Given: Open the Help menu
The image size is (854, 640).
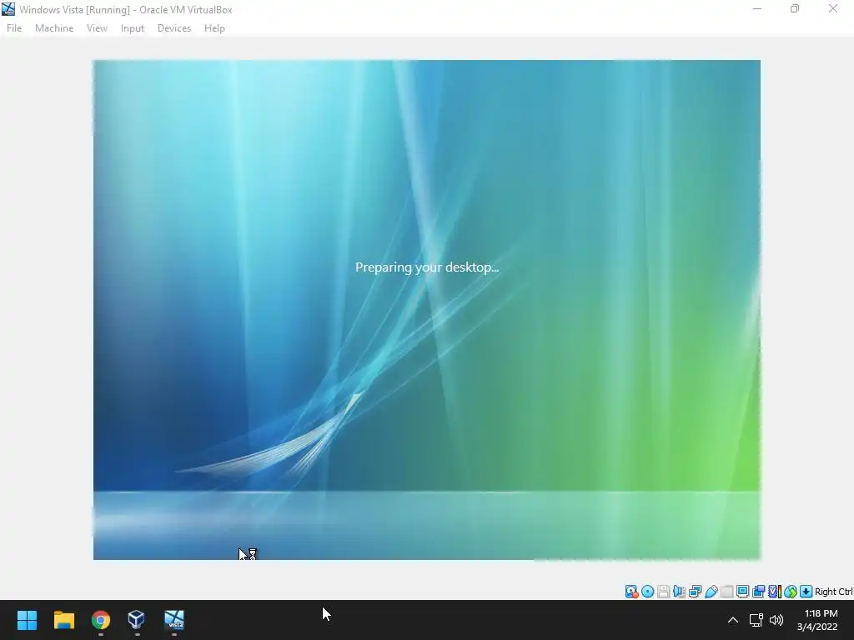Looking at the screenshot, I should coord(214,28).
